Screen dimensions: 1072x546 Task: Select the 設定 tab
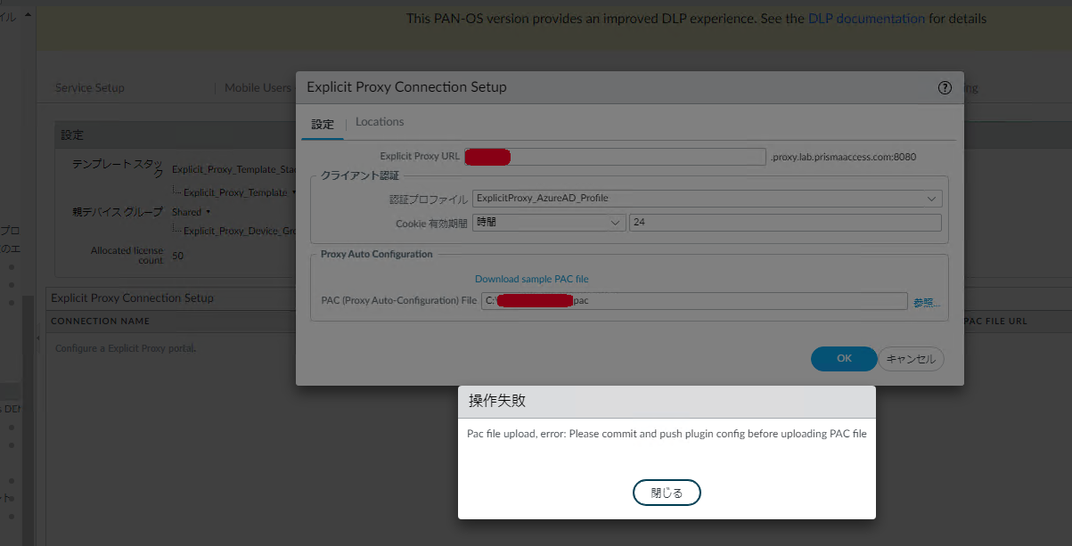[323, 124]
